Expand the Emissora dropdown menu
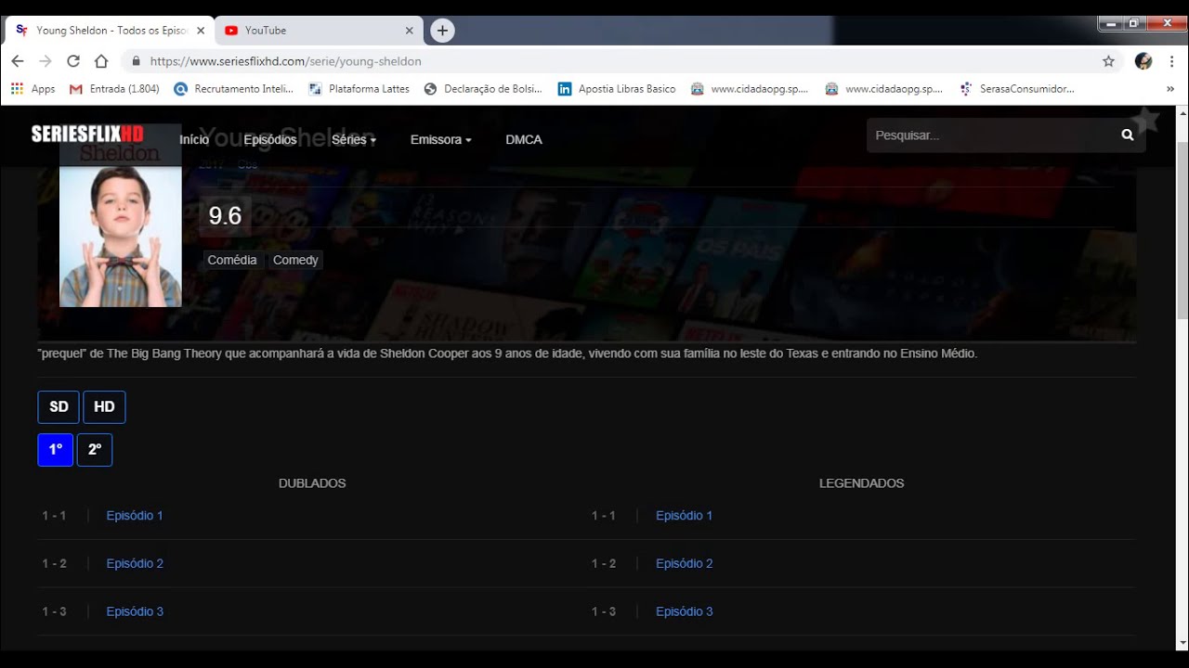Viewport: 1189px width, 668px height. pos(441,139)
